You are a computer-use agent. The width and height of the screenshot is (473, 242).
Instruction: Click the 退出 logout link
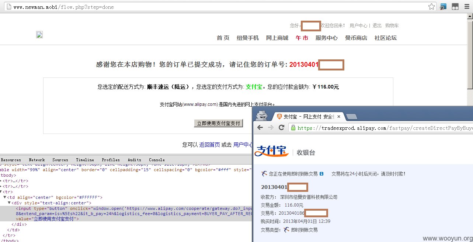[x=377, y=25]
